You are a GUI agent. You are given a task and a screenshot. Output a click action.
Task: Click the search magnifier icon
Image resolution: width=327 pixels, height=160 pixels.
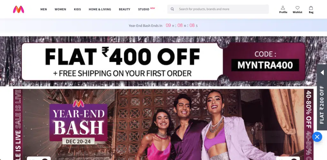coord(172,9)
